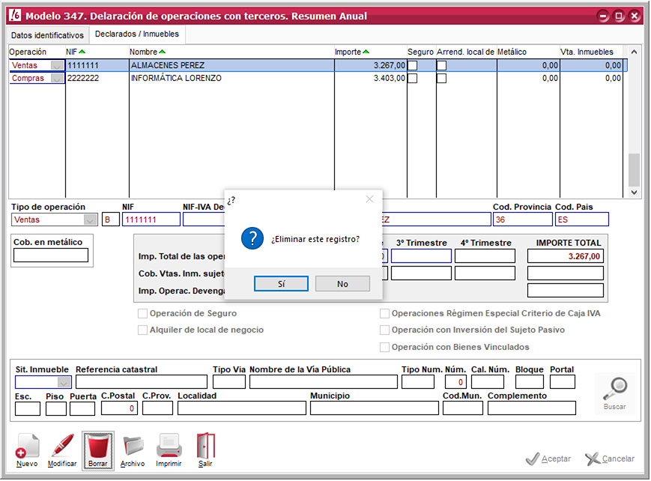Click the application logo in title bar
The width and height of the screenshot is (651, 481).
(15, 16)
